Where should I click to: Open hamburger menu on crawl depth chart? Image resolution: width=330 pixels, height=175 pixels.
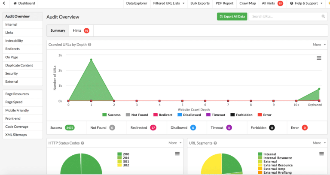pyautogui.click(x=319, y=58)
